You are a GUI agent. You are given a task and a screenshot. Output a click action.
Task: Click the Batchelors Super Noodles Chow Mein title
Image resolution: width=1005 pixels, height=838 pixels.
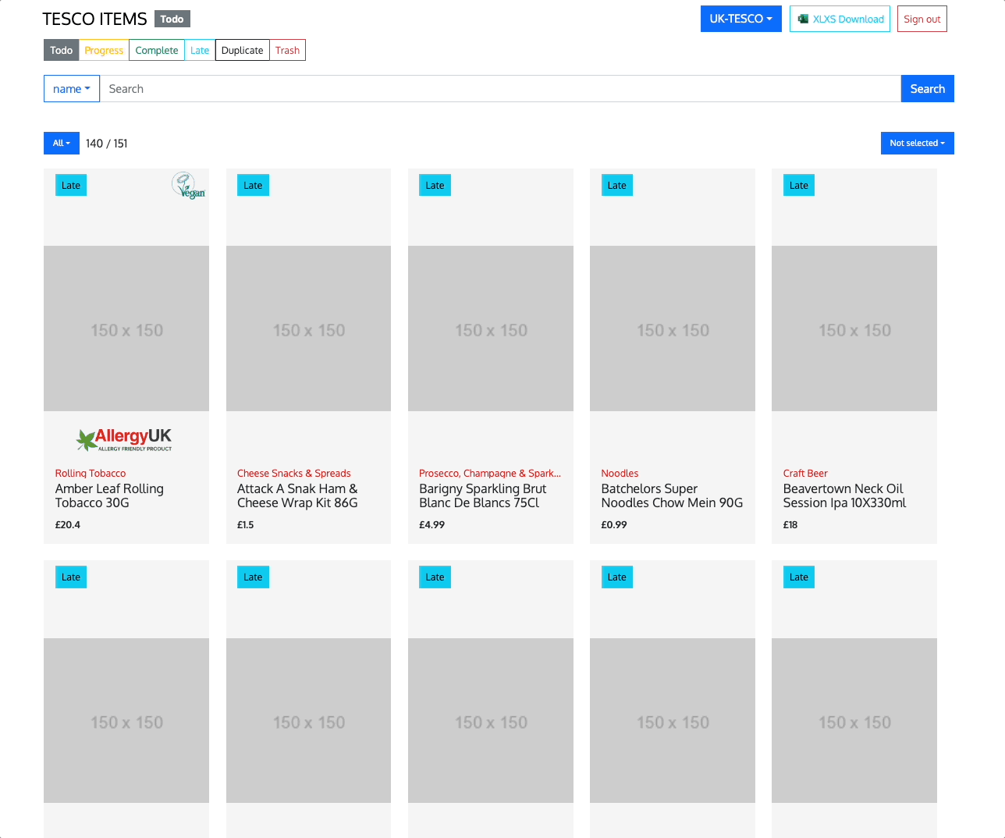672,496
